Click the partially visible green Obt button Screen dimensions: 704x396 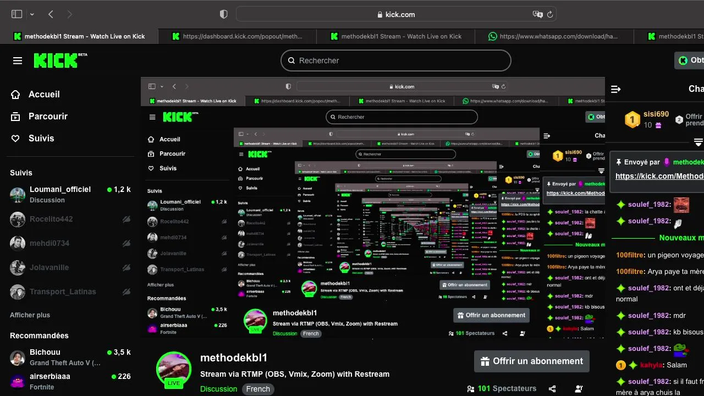click(x=689, y=61)
